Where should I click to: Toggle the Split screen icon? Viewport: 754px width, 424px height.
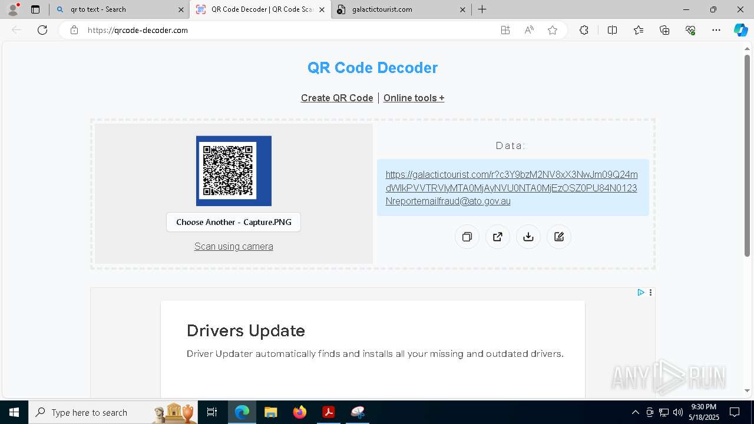612,30
